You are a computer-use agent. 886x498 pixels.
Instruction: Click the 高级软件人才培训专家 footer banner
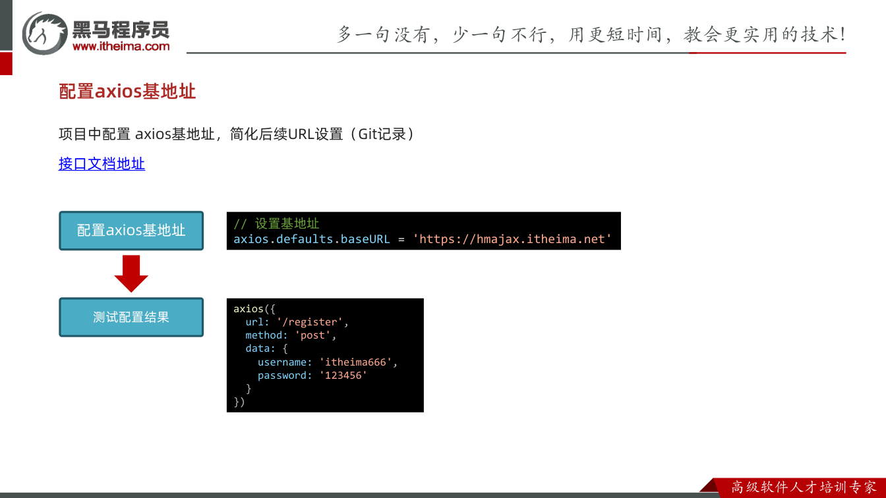804,487
